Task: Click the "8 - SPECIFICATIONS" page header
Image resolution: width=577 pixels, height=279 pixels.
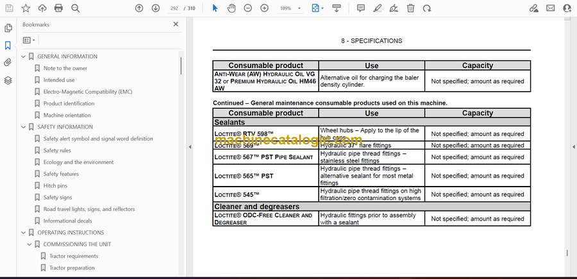Action: coord(372,41)
